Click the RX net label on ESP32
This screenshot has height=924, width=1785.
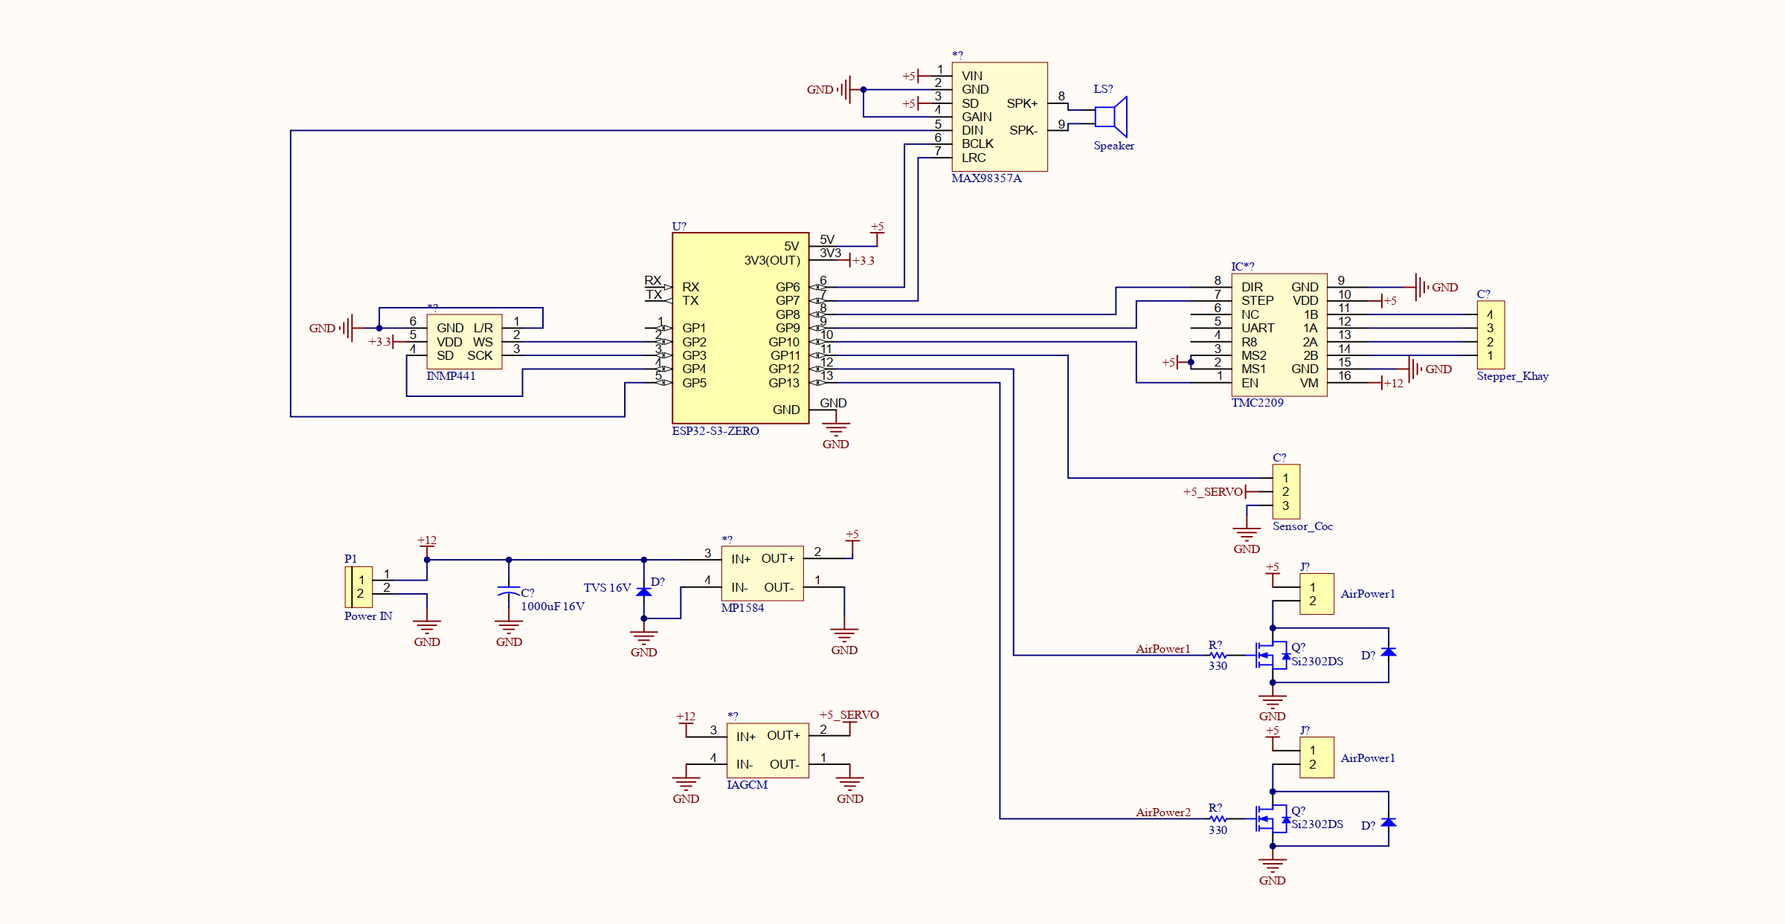click(653, 280)
